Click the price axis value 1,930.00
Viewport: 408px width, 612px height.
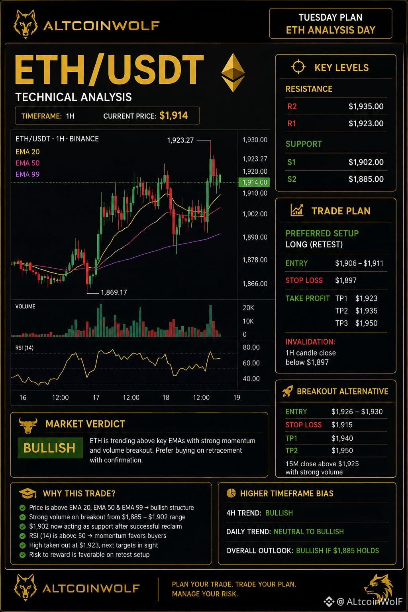(255, 140)
